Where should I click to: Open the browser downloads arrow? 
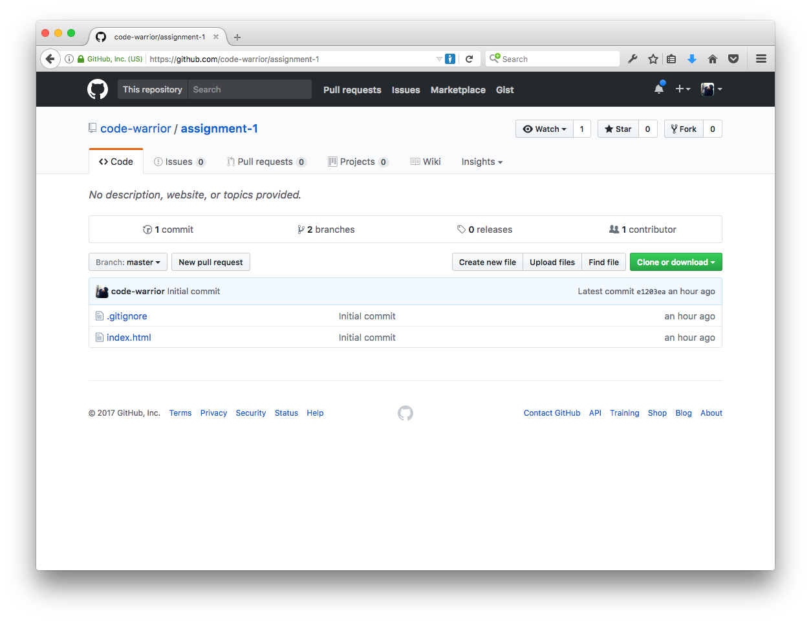tap(692, 59)
